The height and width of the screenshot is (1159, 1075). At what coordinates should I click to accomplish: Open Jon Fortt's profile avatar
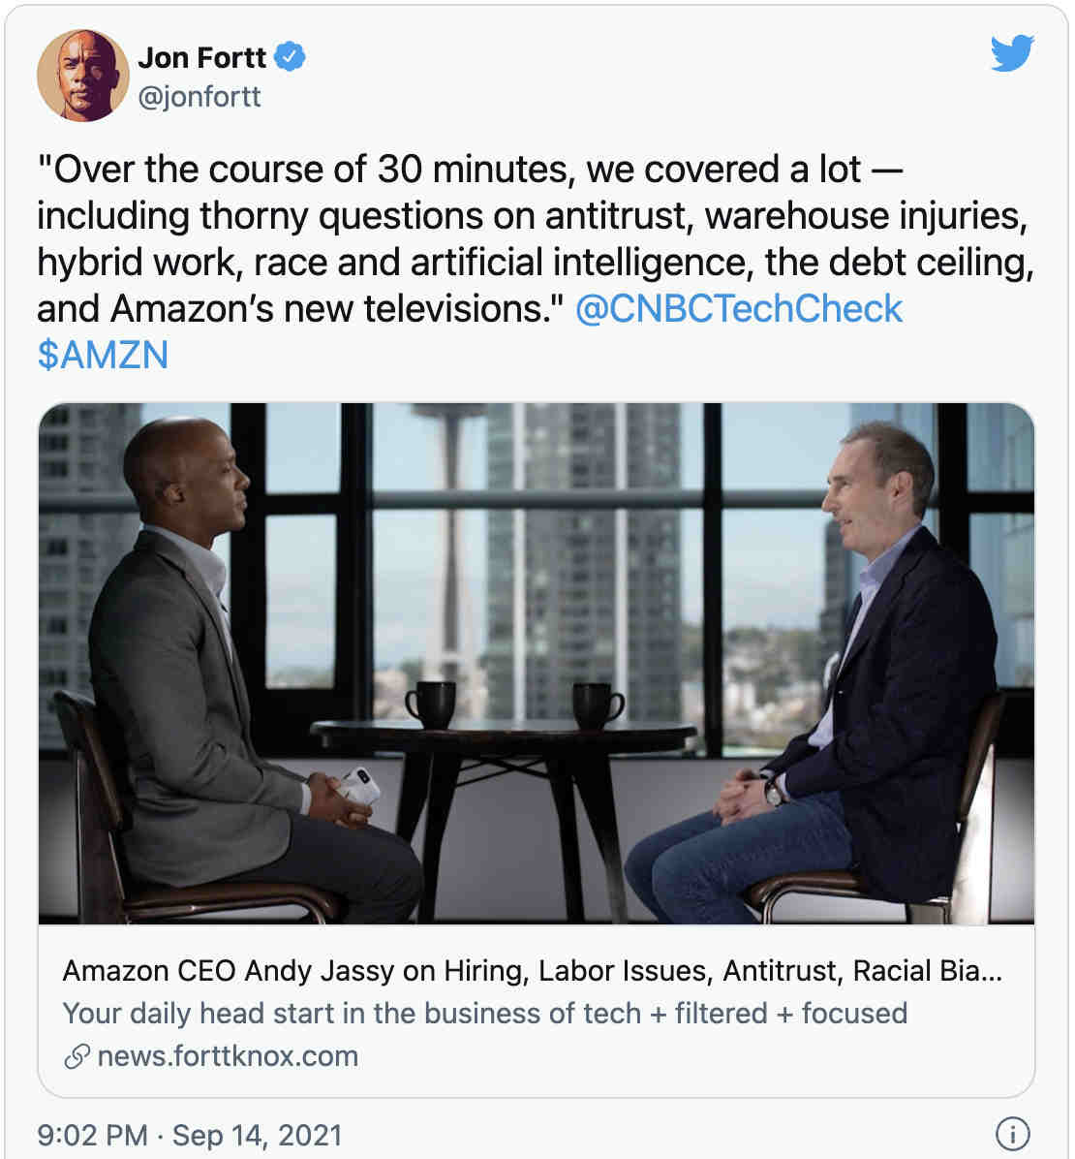pyautogui.click(x=82, y=76)
